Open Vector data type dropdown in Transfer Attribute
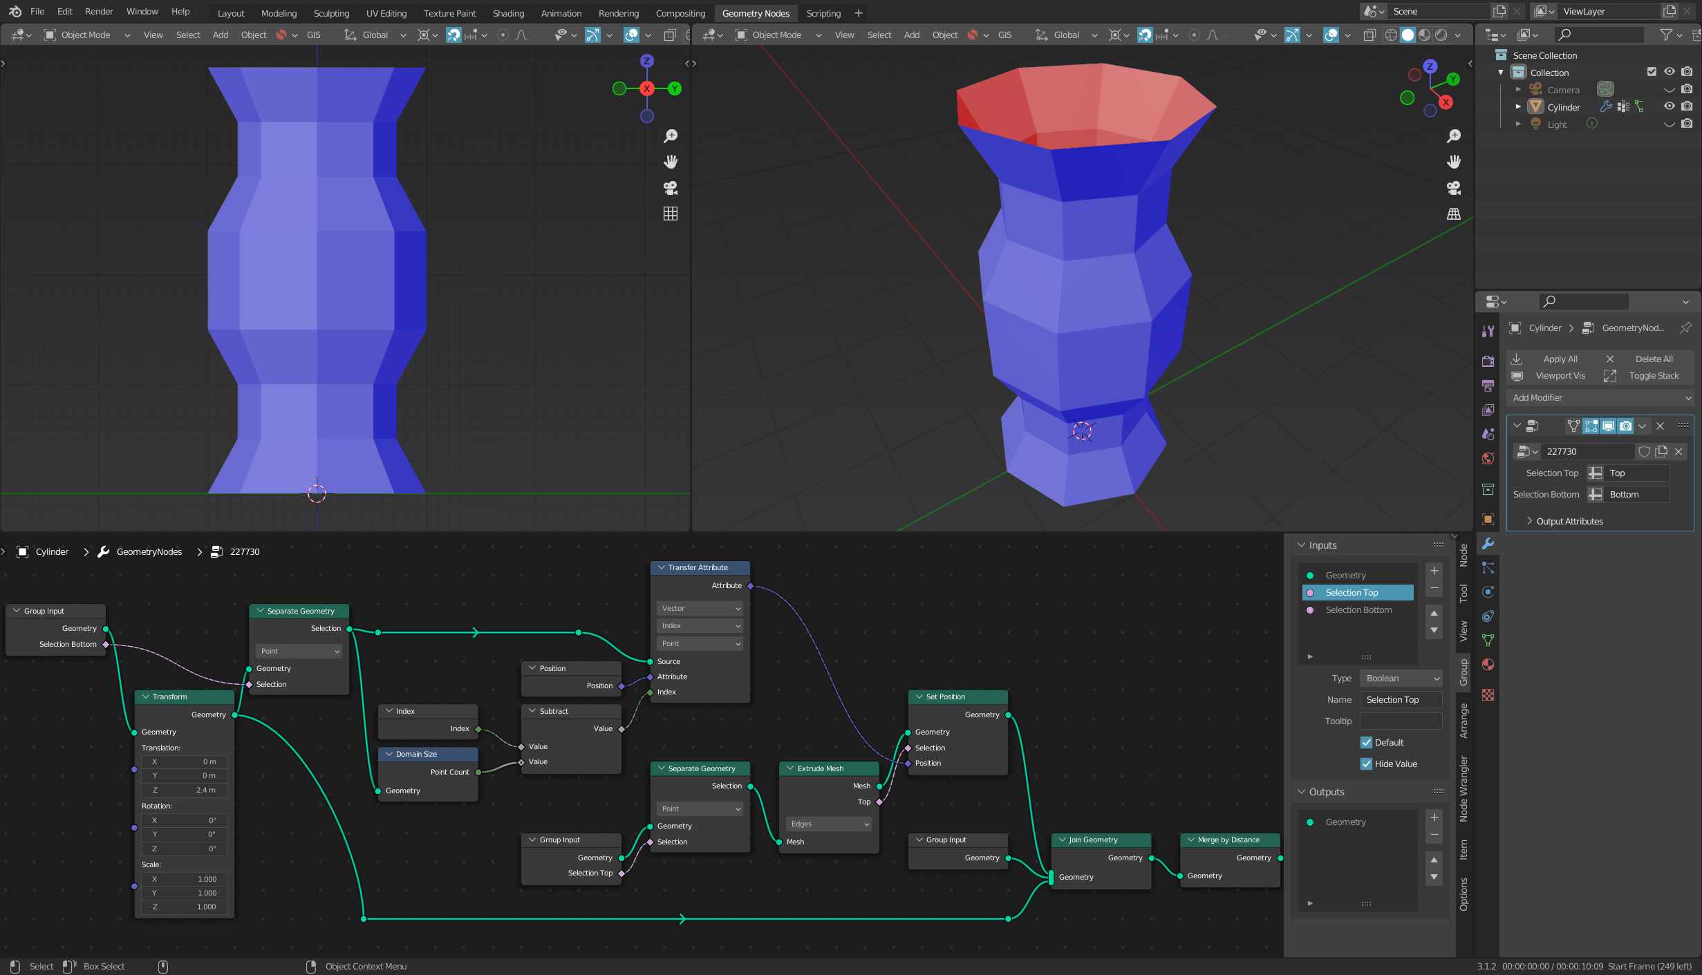1702x975 pixels. tap(700, 608)
